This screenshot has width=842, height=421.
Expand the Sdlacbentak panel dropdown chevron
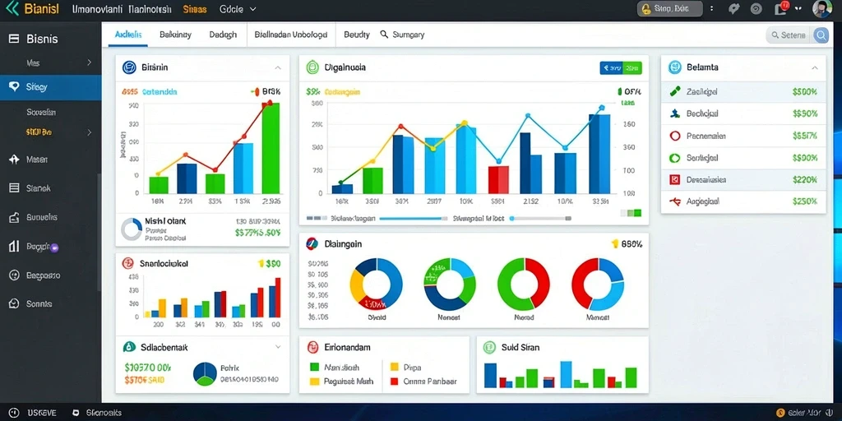pos(278,348)
